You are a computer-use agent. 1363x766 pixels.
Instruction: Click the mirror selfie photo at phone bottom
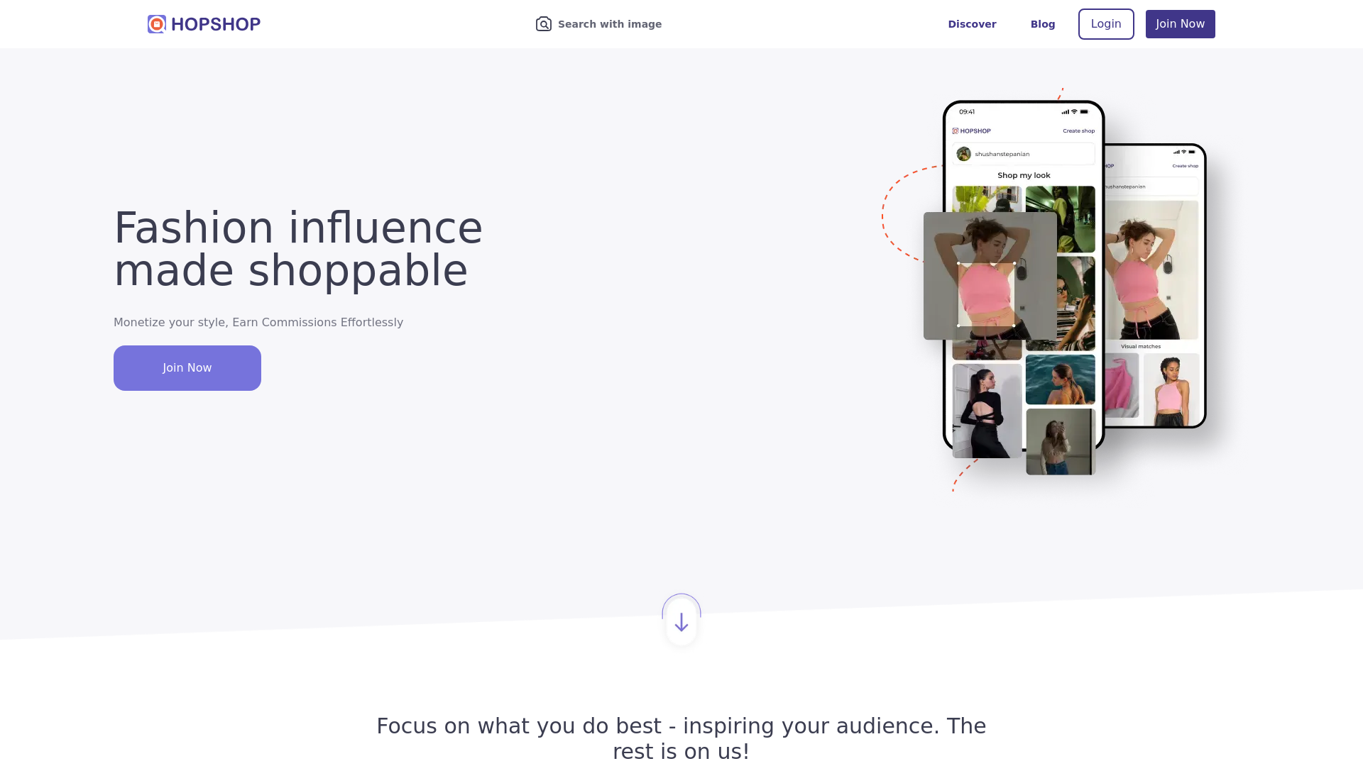[x=1061, y=441]
